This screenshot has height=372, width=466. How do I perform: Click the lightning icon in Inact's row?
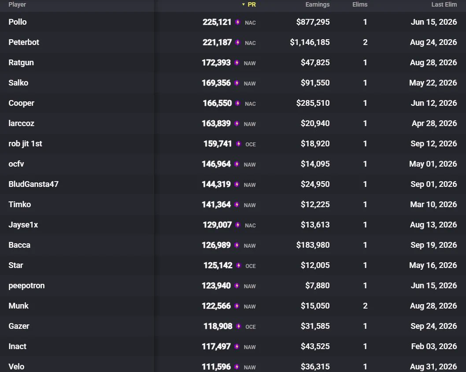pyautogui.click(x=237, y=346)
